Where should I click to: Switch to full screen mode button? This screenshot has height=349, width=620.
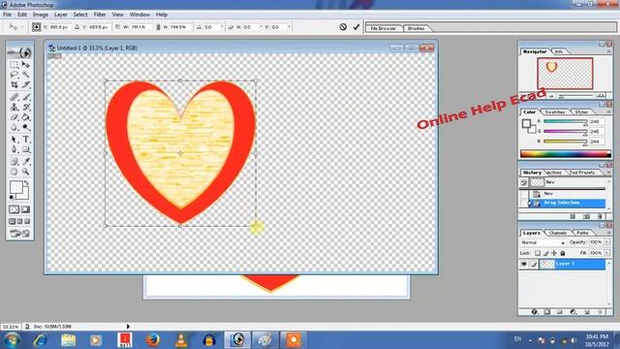click(27, 221)
